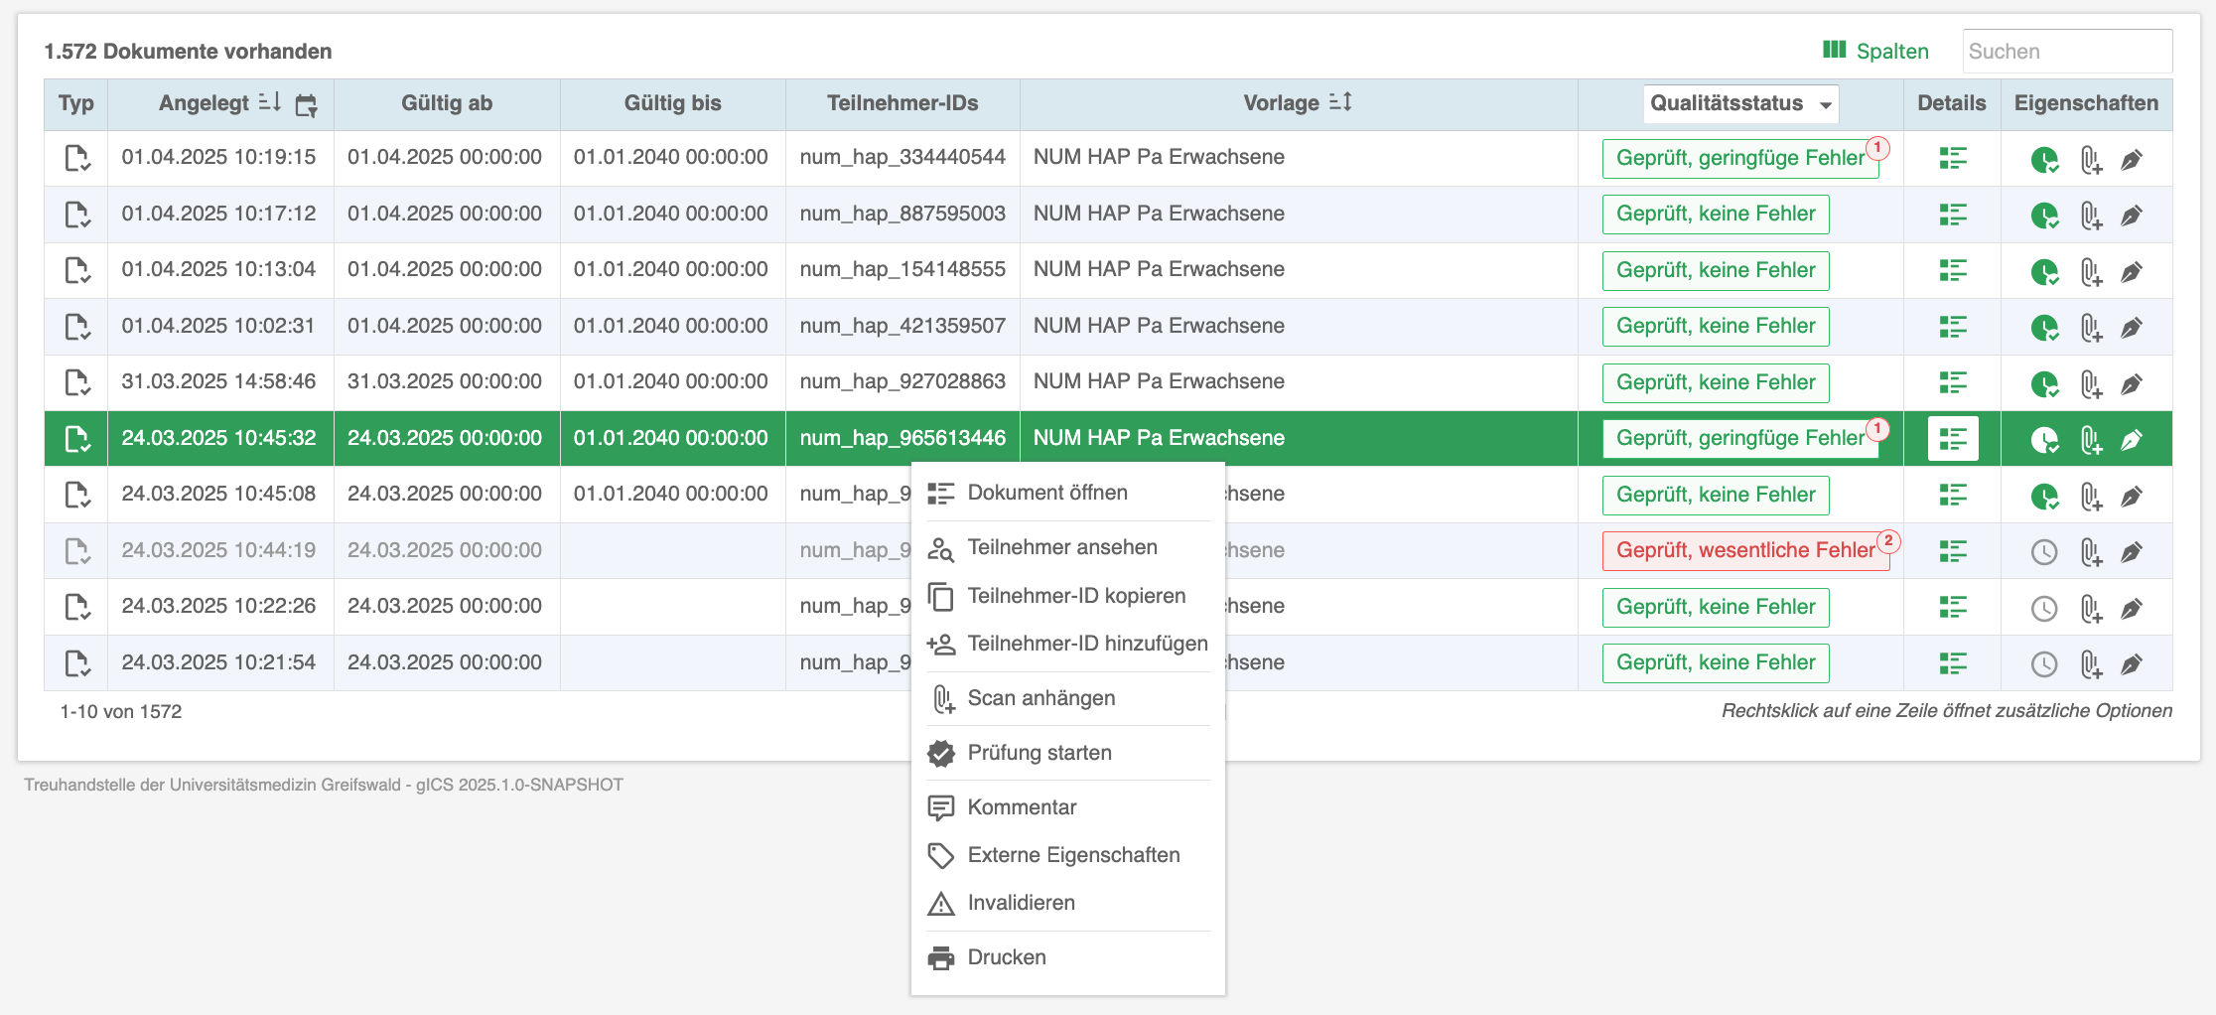Viewport: 2216px width, 1015px height.
Task: Focus the Suchen search field
Action: (x=2067, y=51)
